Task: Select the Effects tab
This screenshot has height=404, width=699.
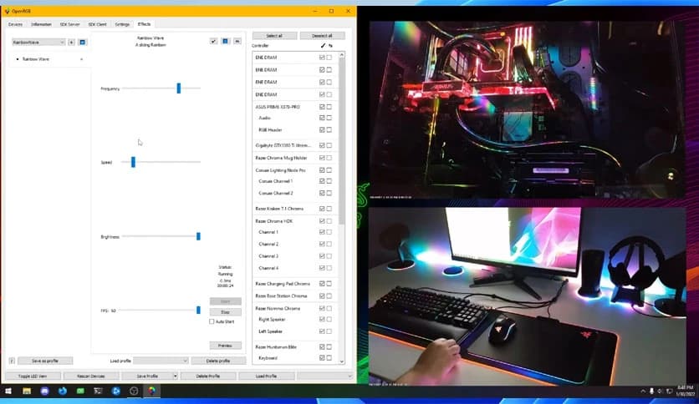Action: (144, 24)
